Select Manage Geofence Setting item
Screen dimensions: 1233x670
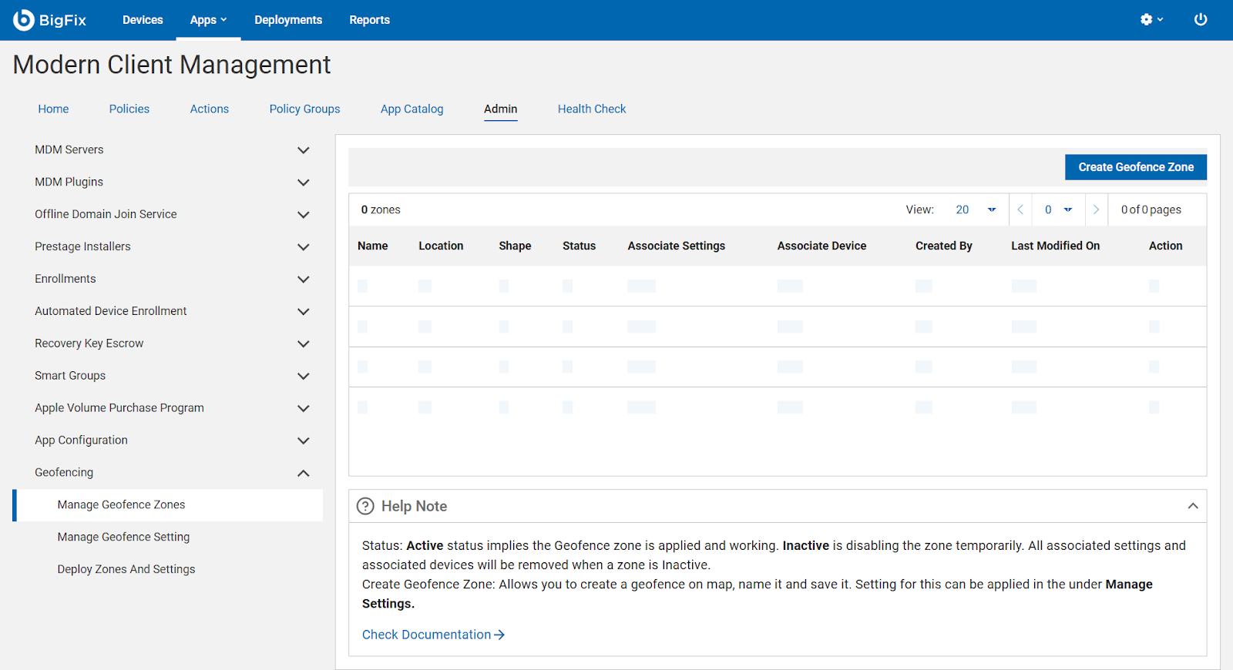click(123, 537)
